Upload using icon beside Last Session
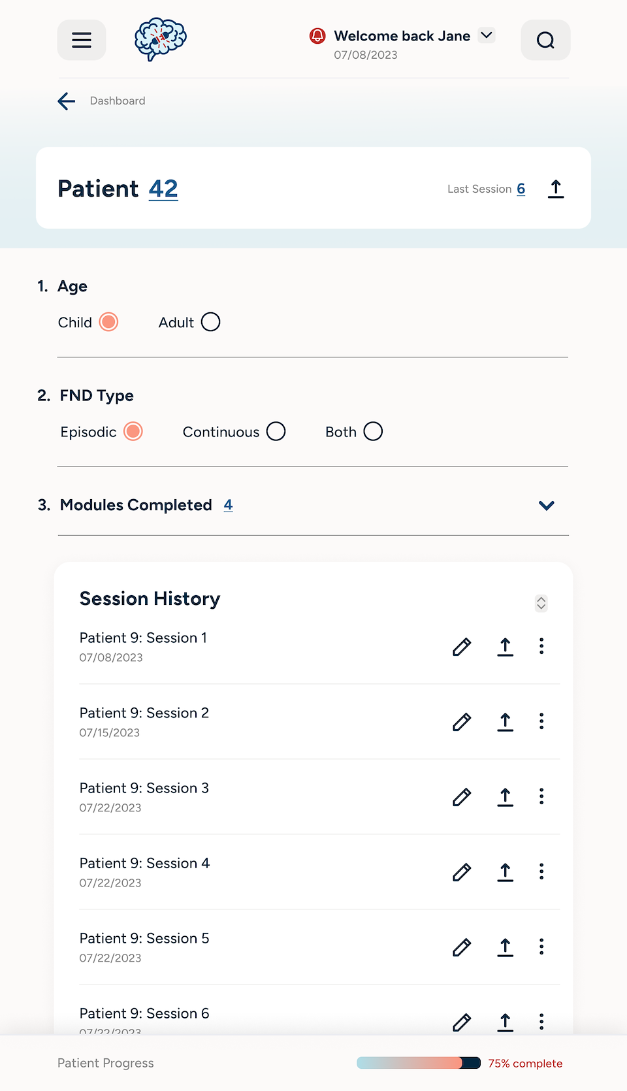 click(x=556, y=189)
